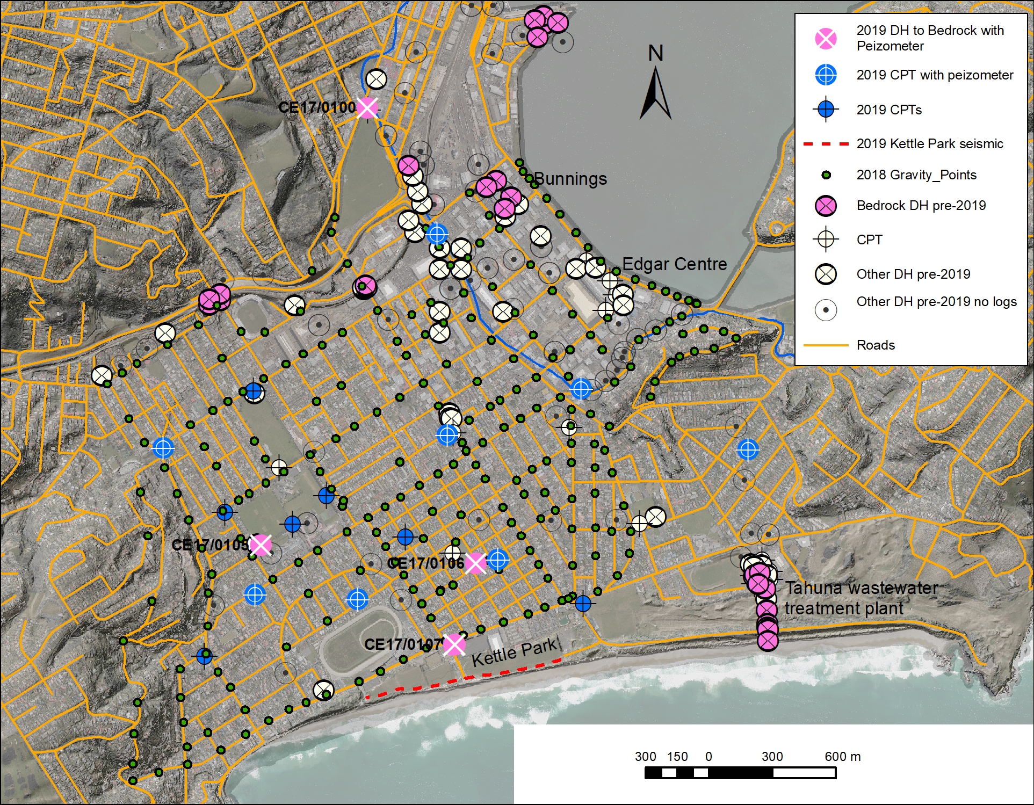This screenshot has height=805, width=1034.
Task: Click the CE17/0107 marker near Kettle Park
Action: point(454,644)
